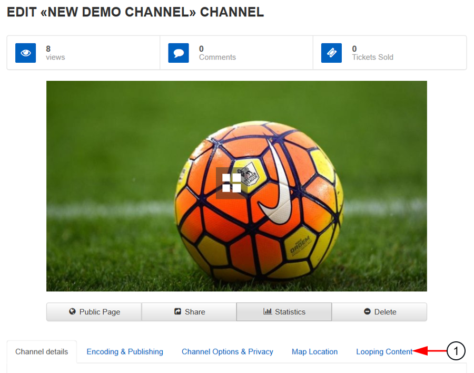Open the Statistics view
The image size is (474, 373).
pyautogui.click(x=284, y=312)
